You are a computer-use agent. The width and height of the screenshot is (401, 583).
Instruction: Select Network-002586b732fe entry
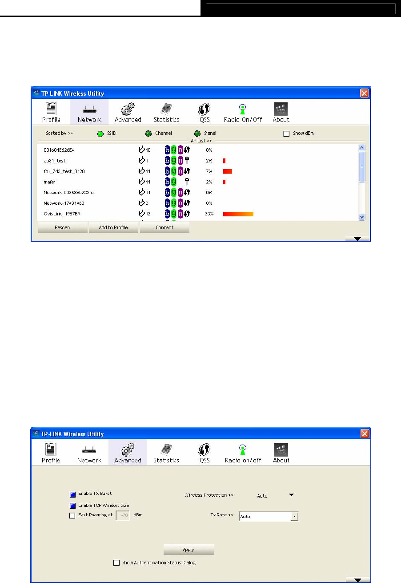coord(198,193)
